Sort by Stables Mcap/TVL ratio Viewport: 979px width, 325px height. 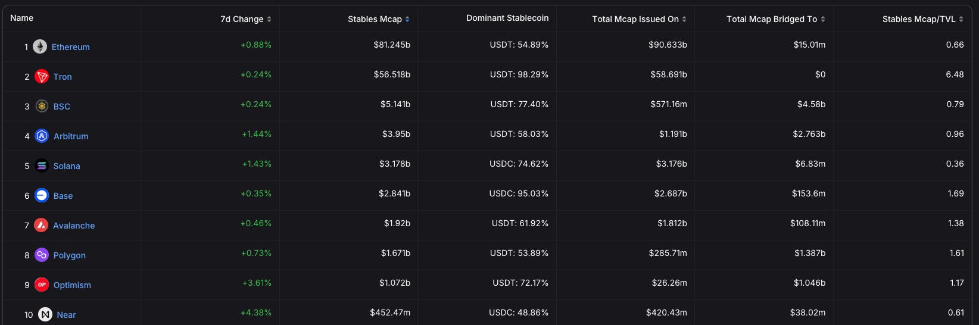[x=922, y=19]
